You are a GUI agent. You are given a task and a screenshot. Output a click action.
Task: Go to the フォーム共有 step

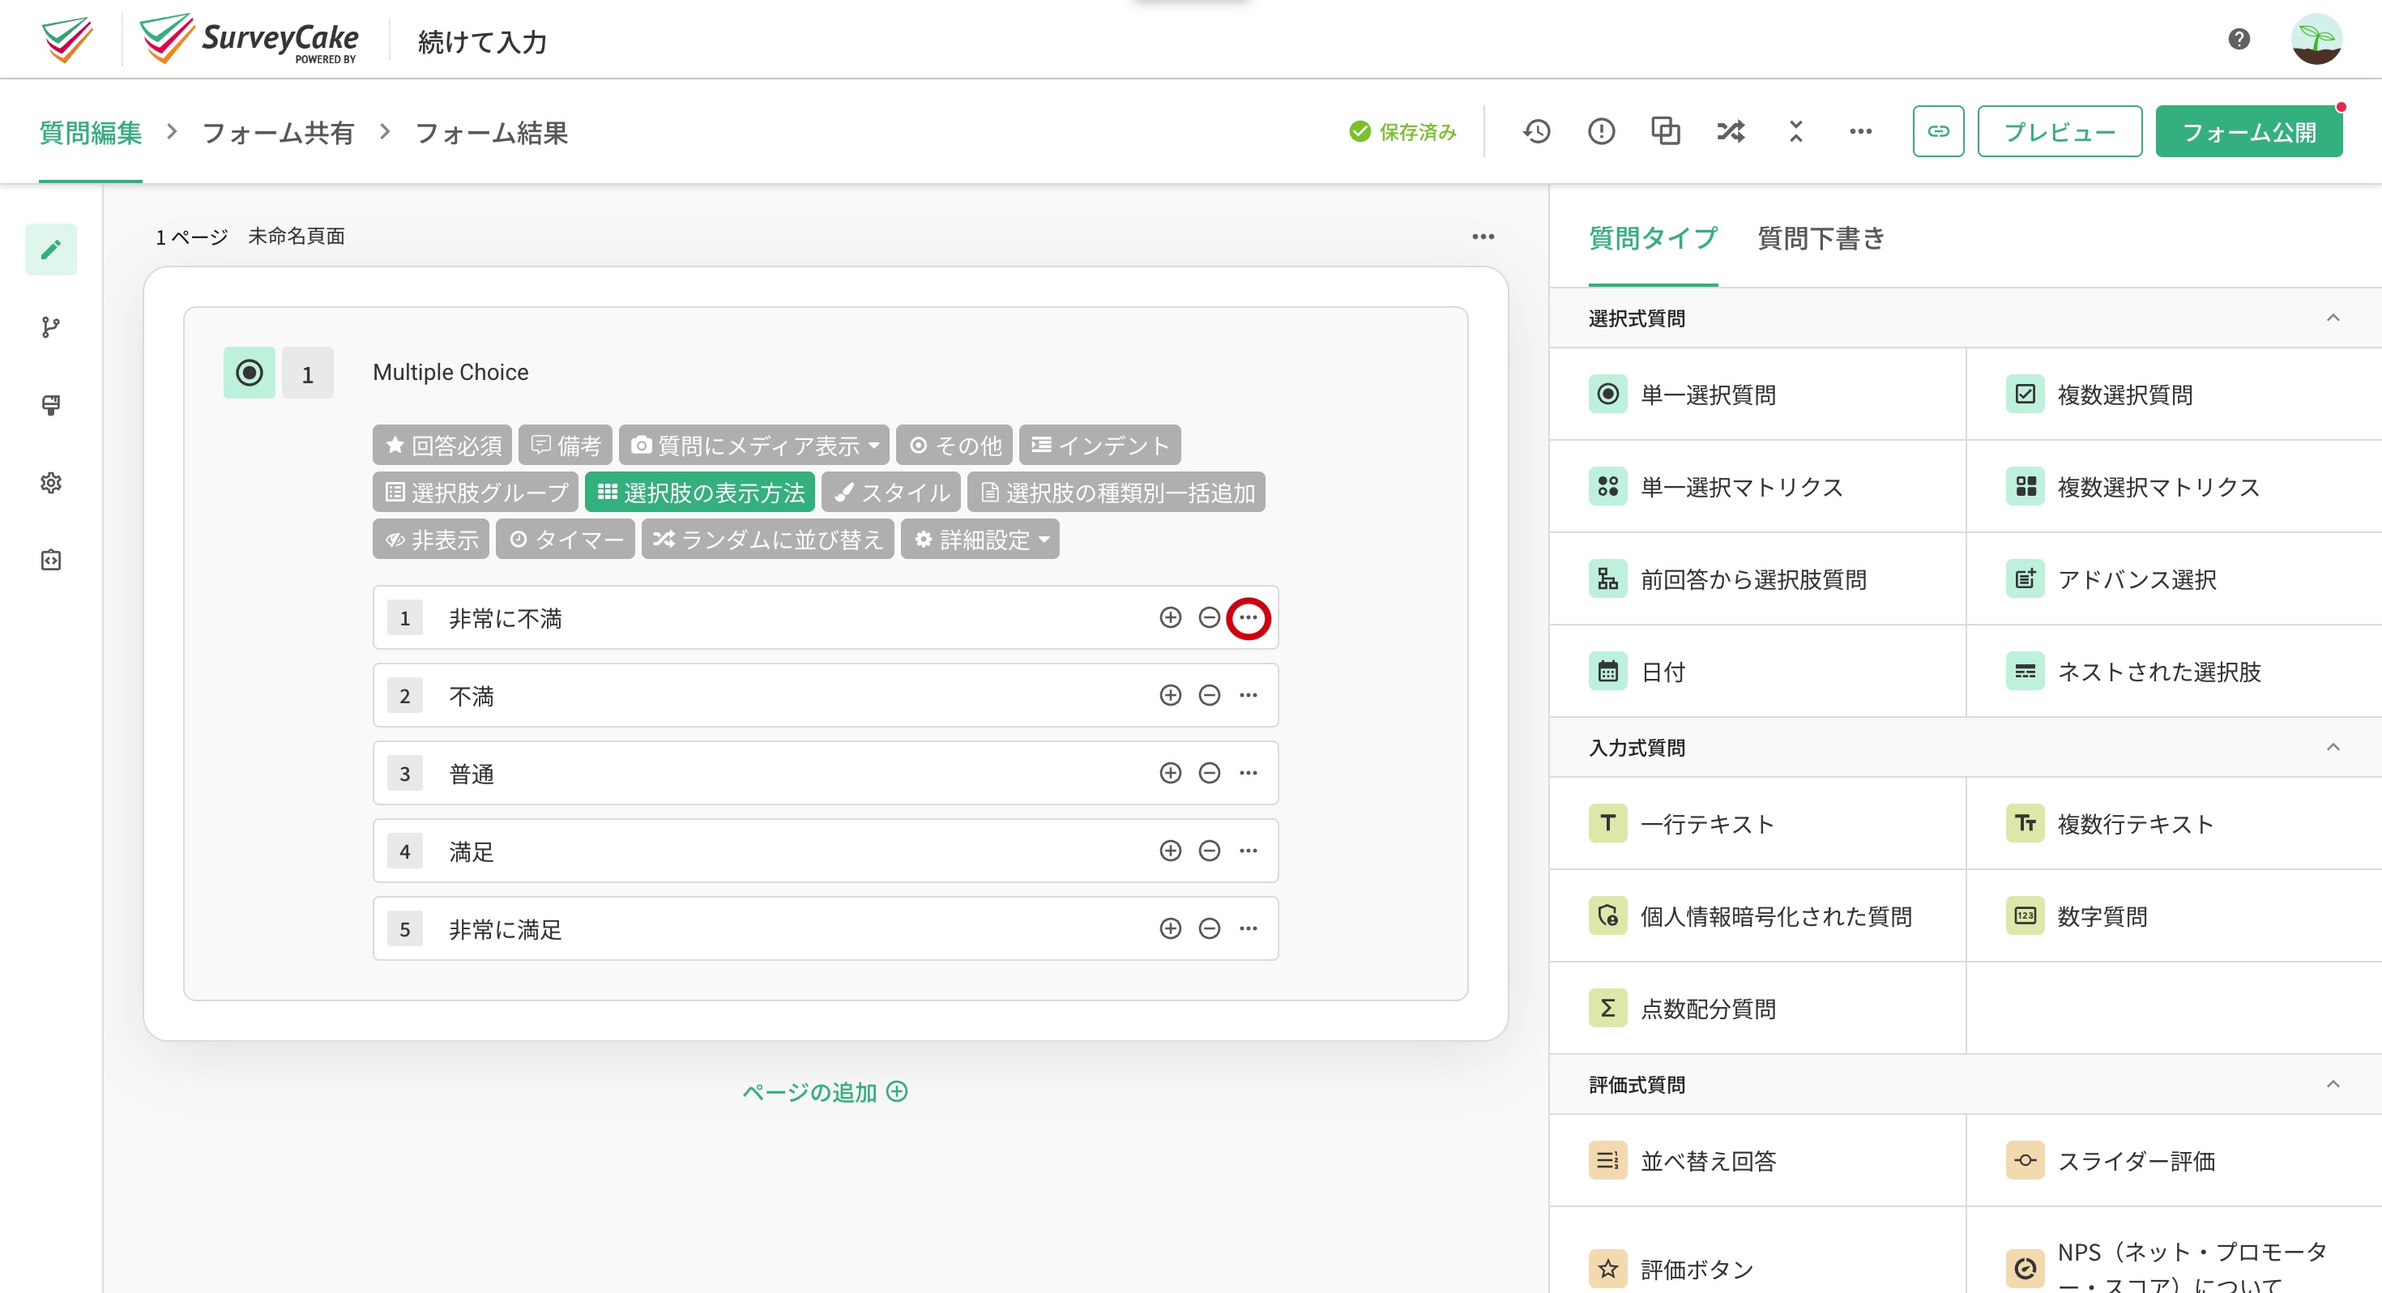279,133
